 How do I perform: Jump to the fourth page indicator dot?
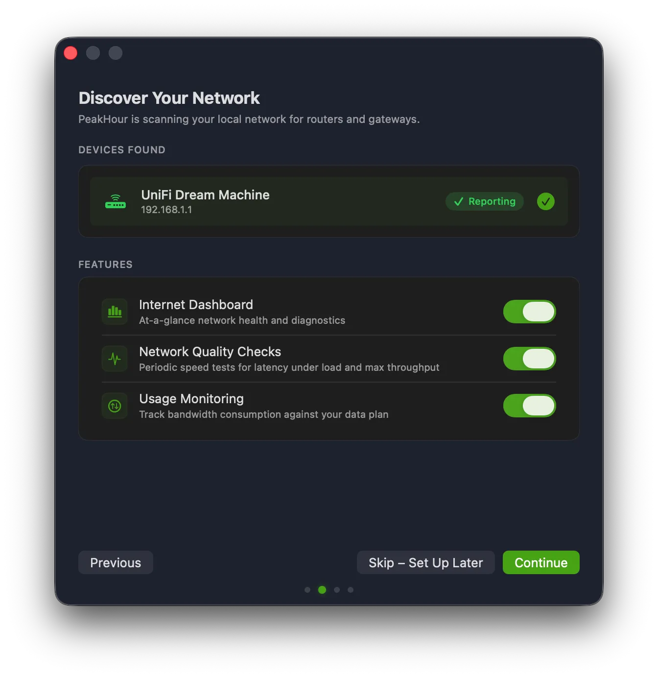point(351,590)
